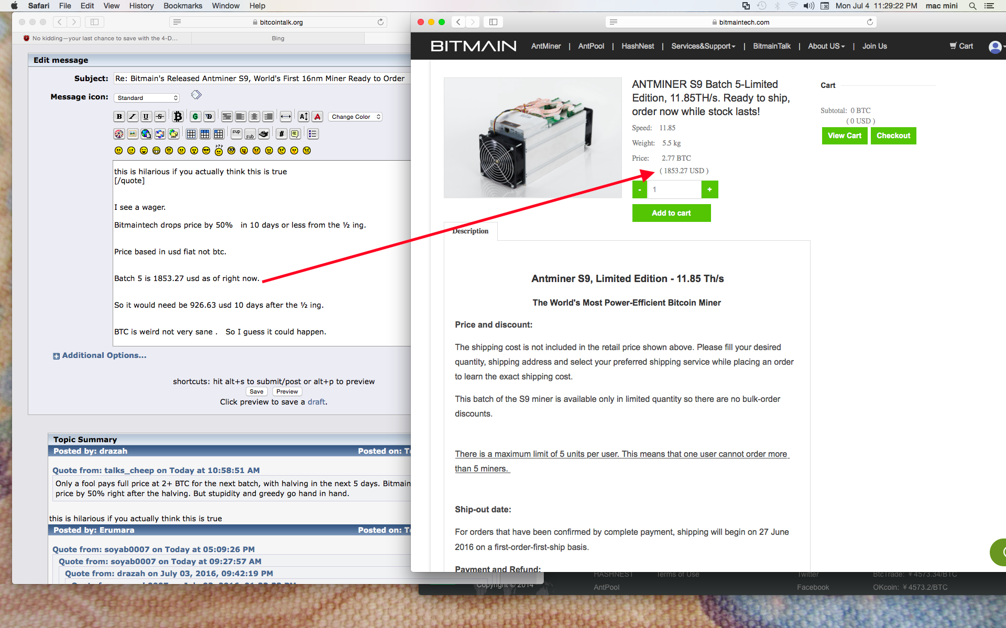Apply green Glow text effect
The height and width of the screenshot is (628, 1006).
[x=195, y=117]
